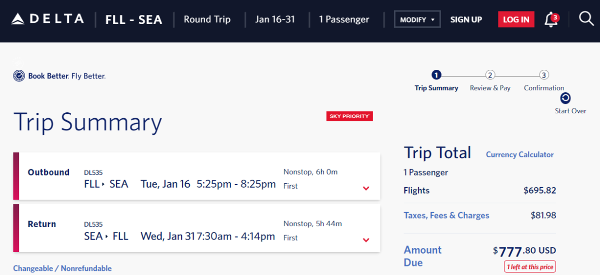
Task: Expand the Outbound flight details chevron
Action: [366, 188]
